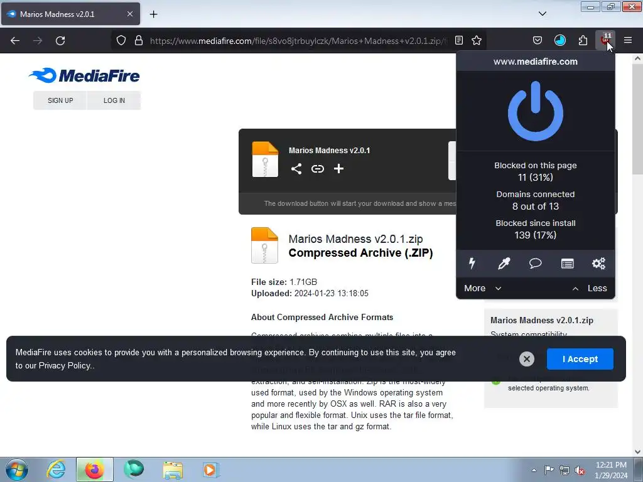
Task: Click the URL address bar
Action: (x=297, y=41)
